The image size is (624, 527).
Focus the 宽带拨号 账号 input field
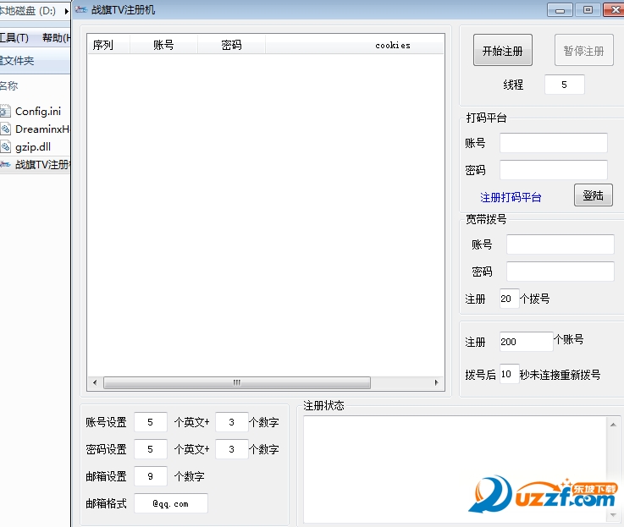[560, 244]
